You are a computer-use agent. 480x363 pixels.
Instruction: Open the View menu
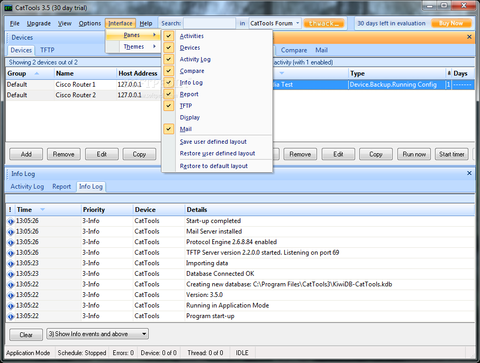(65, 23)
